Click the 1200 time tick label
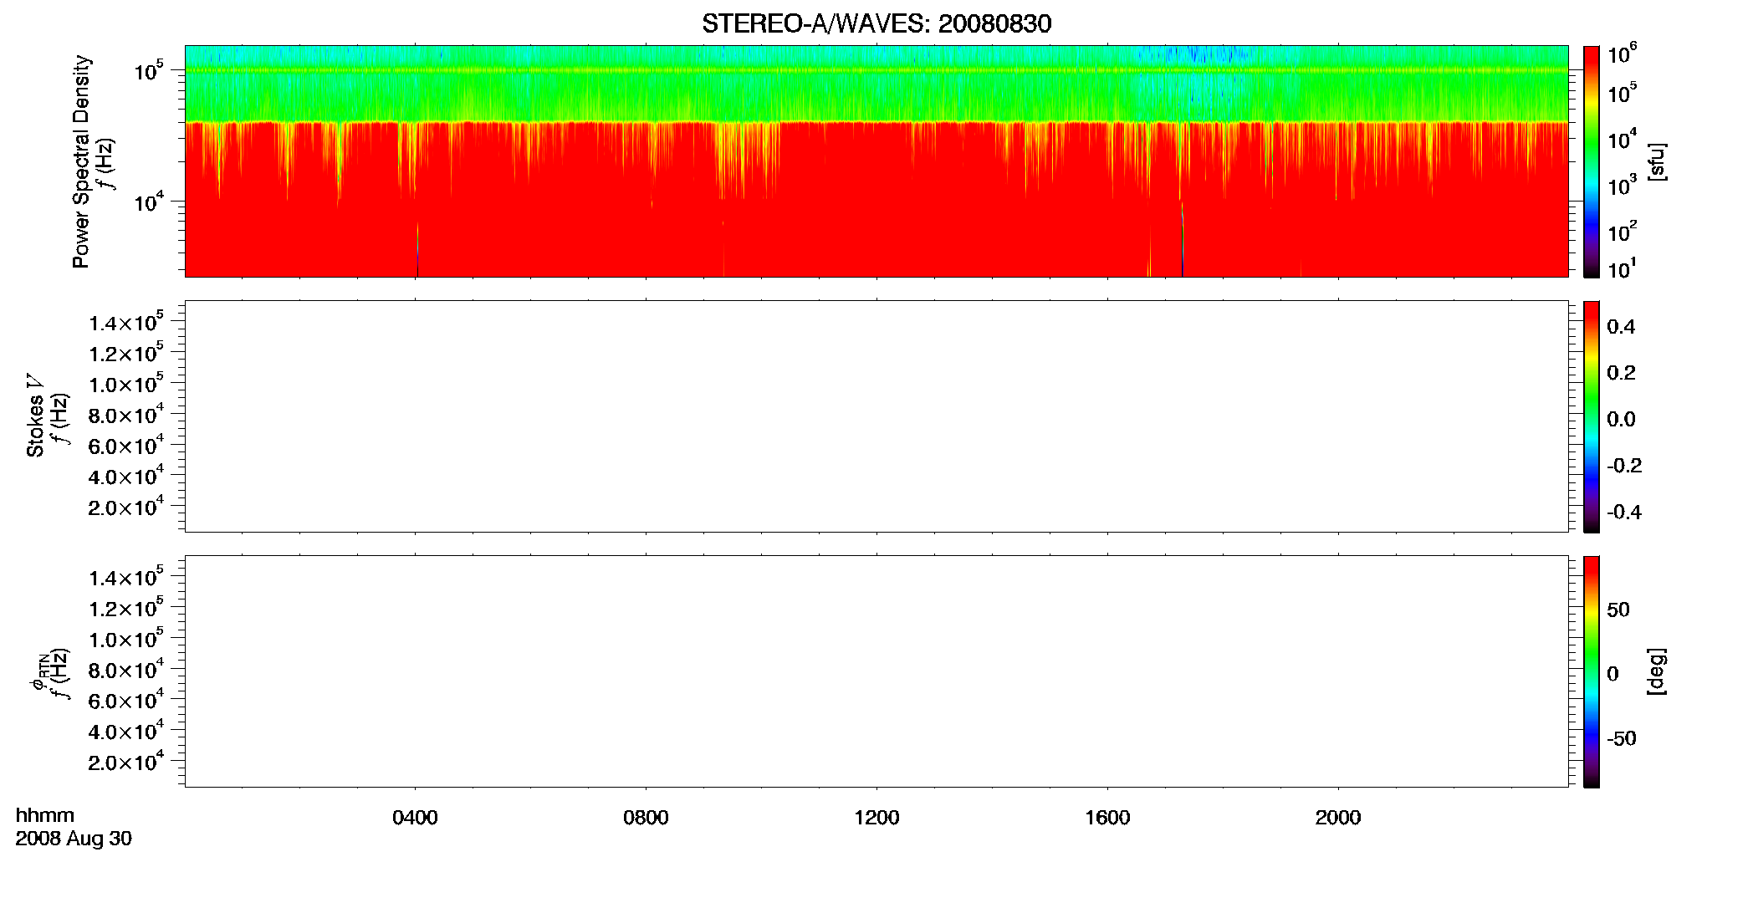 (876, 818)
